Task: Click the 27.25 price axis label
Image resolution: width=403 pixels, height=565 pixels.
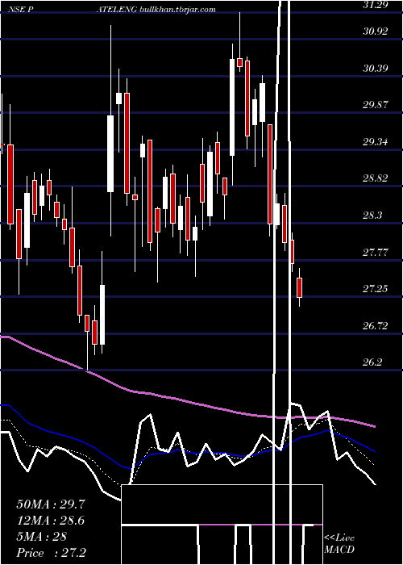Action: tap(376, 289)
